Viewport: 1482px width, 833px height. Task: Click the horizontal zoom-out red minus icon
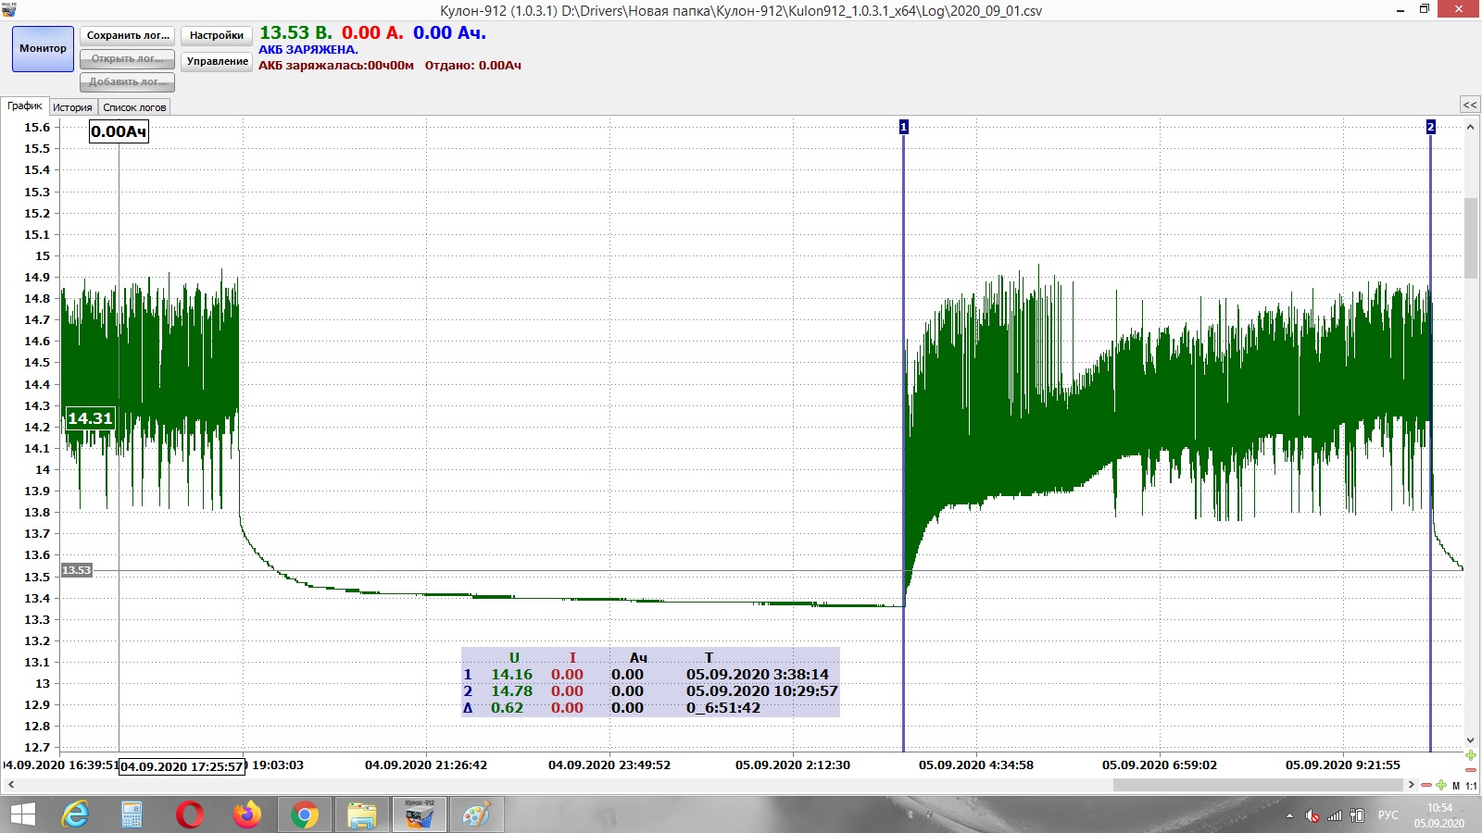(x=1426, y=785)
